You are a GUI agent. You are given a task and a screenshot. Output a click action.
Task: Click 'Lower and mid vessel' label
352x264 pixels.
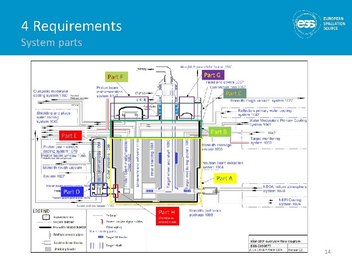95,206
